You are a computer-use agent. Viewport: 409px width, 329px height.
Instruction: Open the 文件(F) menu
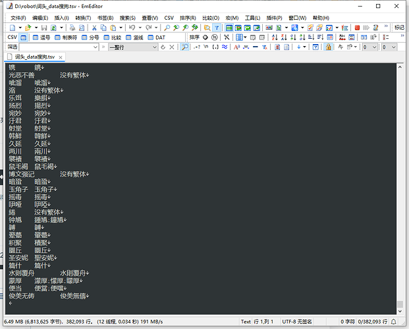point(18,18)
